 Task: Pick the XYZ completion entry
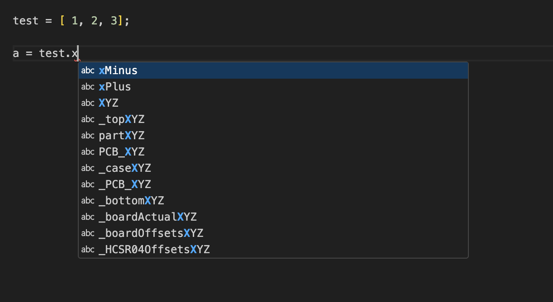(x=109, y=103)
